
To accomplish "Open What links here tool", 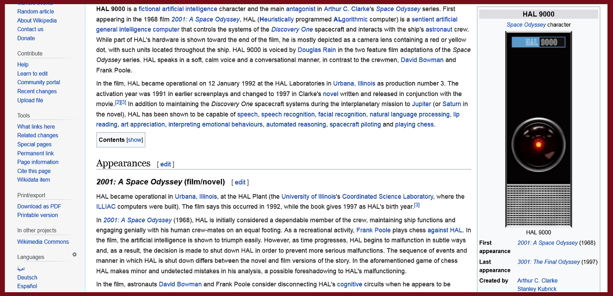I will pos(36,126).
